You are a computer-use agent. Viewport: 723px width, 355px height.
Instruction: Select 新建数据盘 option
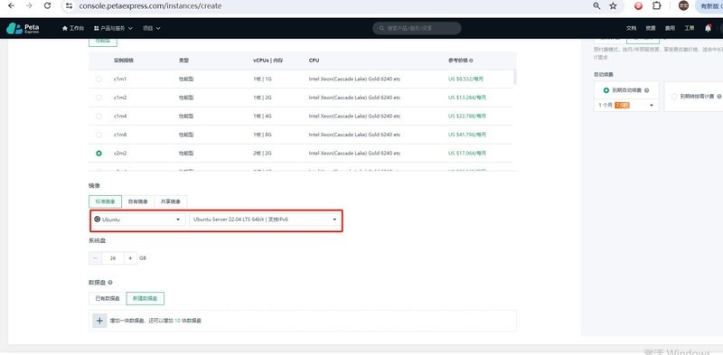point(146,298)
